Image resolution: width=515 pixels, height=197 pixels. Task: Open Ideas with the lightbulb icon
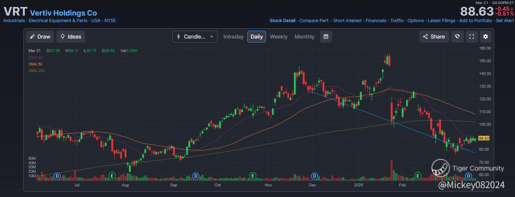[x=70, y=36]
